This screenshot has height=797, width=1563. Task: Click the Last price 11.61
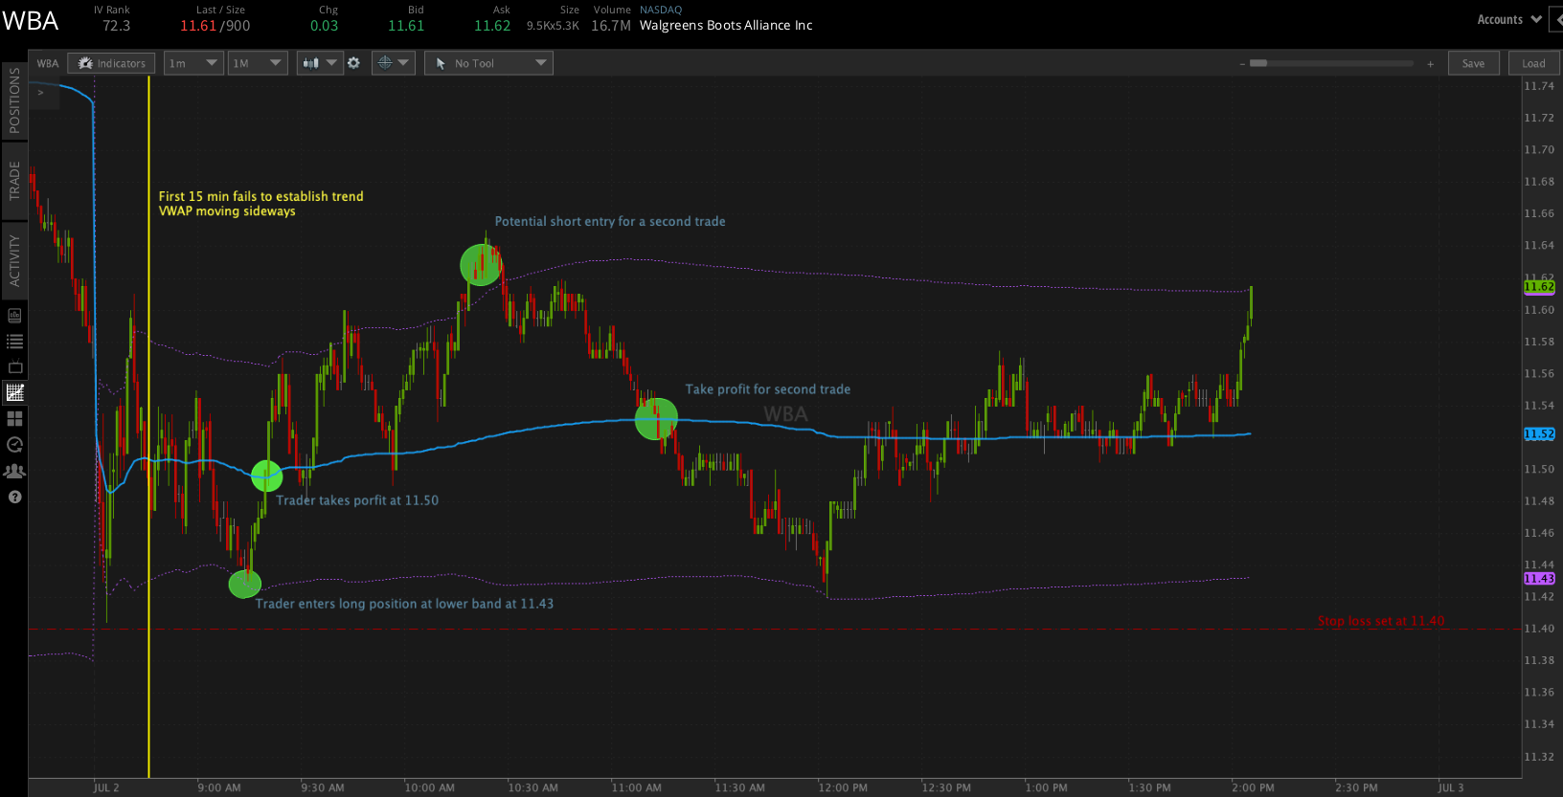tap(198, 26)
